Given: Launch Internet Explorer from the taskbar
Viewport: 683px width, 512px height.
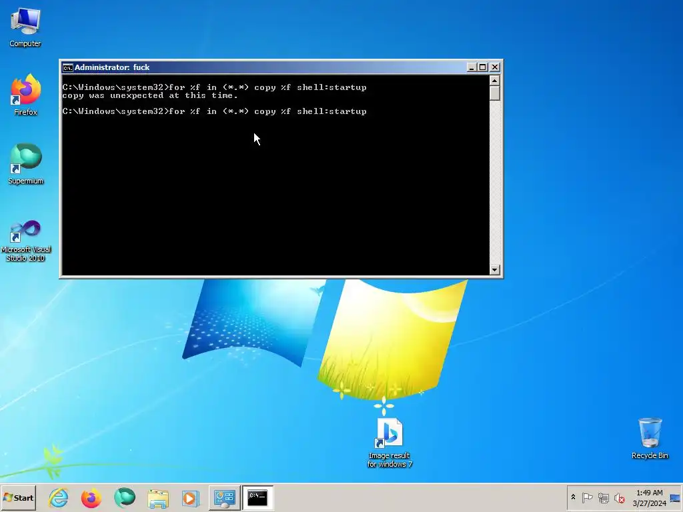Looking at the screenshot, I should tap(59, 497).
